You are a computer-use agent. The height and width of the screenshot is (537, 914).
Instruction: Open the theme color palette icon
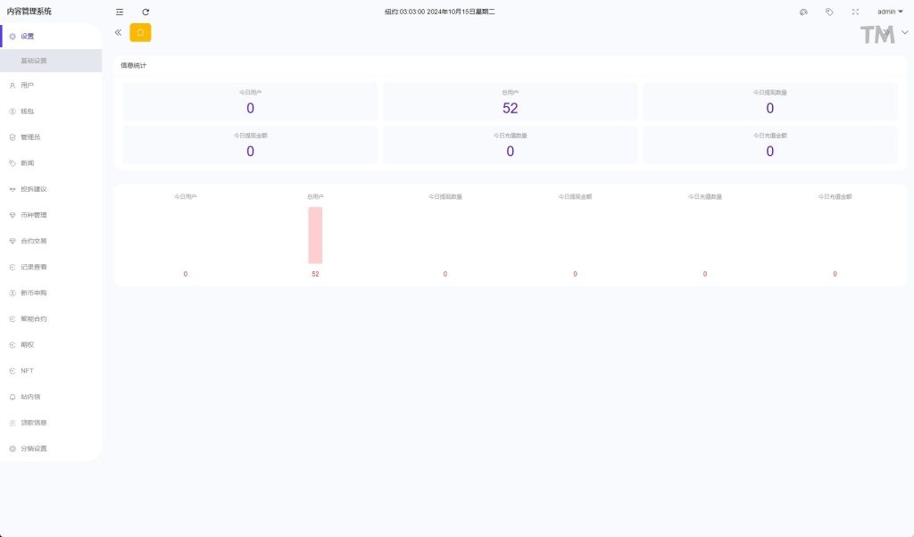coord(803,12)
